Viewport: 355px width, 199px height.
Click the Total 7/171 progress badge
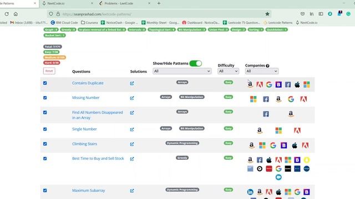point(53,46)
